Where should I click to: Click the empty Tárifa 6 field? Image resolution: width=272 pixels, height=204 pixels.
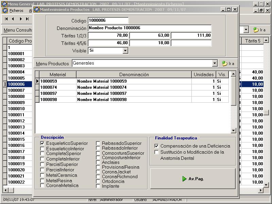[x=191, y=43]
